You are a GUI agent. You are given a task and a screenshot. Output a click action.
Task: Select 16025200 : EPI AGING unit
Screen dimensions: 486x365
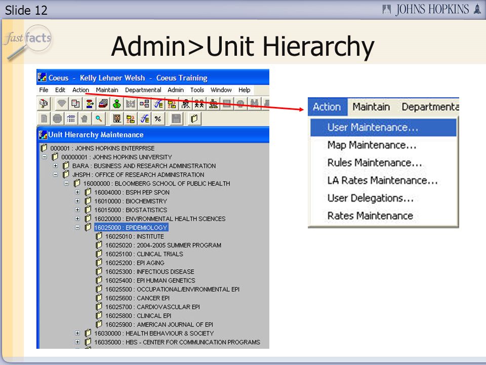135,263
